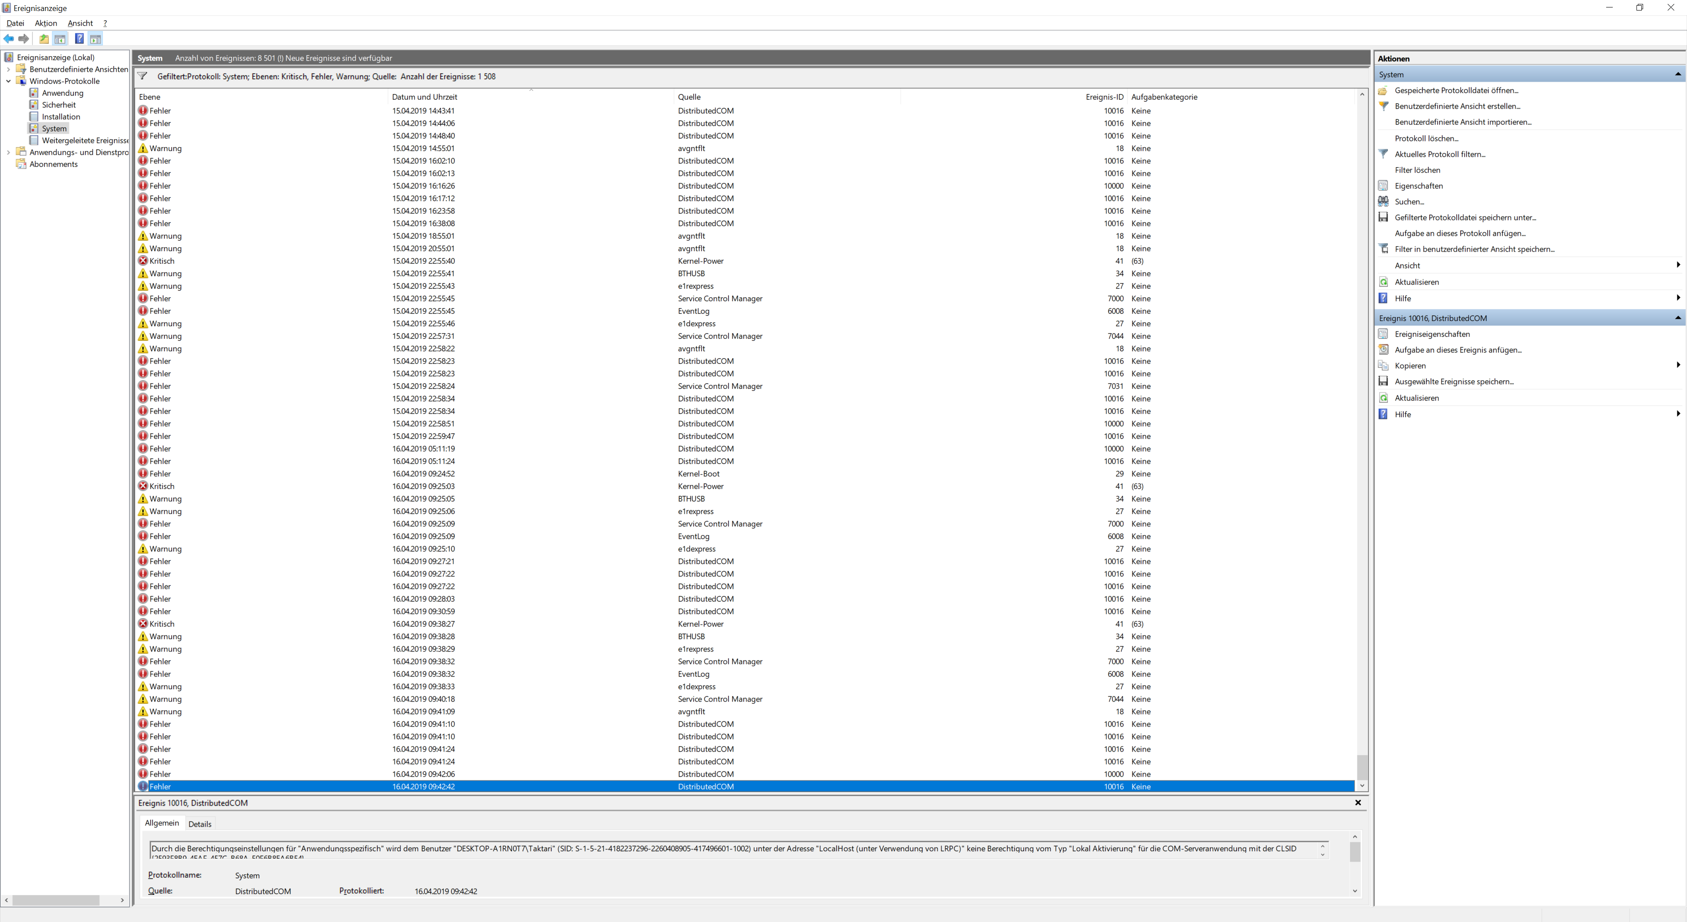Close the event preview pane with X

click(x=1358, y=802)
